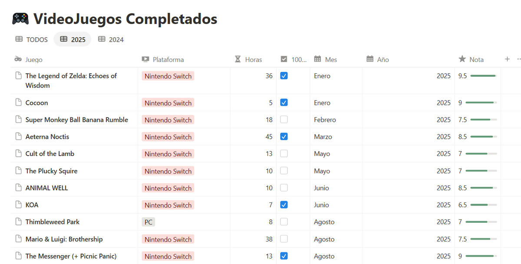Select the 2025 view tab
This screenshot has width=521, height=264.
(x=73, y=39)
